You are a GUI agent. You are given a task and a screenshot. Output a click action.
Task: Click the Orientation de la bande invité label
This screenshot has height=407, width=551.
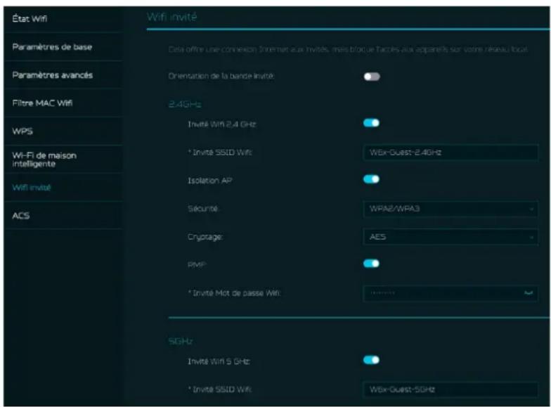pyautogui.click(x=221, y=76)
